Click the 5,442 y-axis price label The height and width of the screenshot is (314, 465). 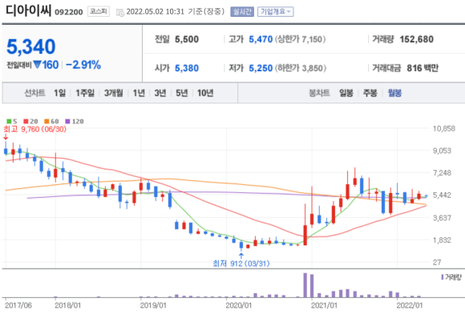(443, 195)
